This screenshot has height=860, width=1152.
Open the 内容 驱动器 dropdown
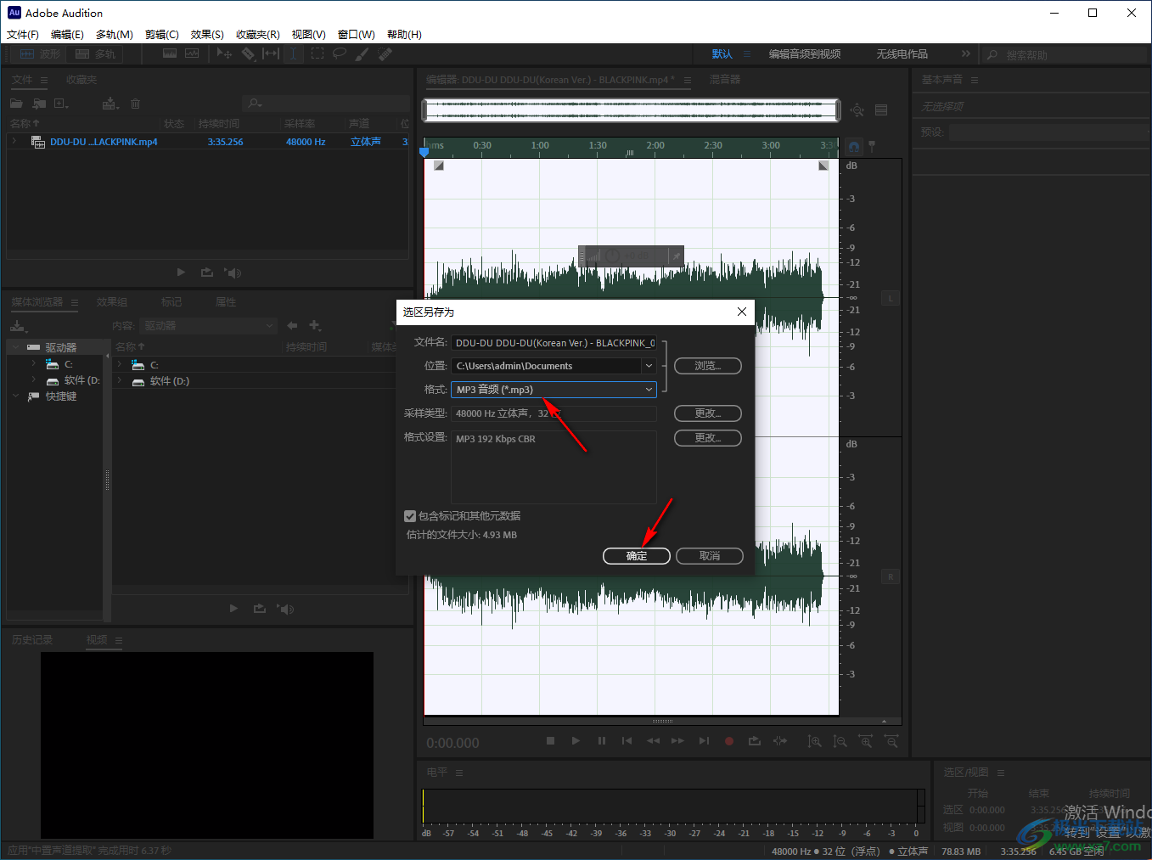point(209,325)
